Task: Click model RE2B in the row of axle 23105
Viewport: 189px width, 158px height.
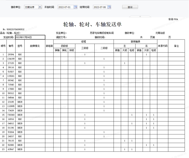Action: coord(20,102)
